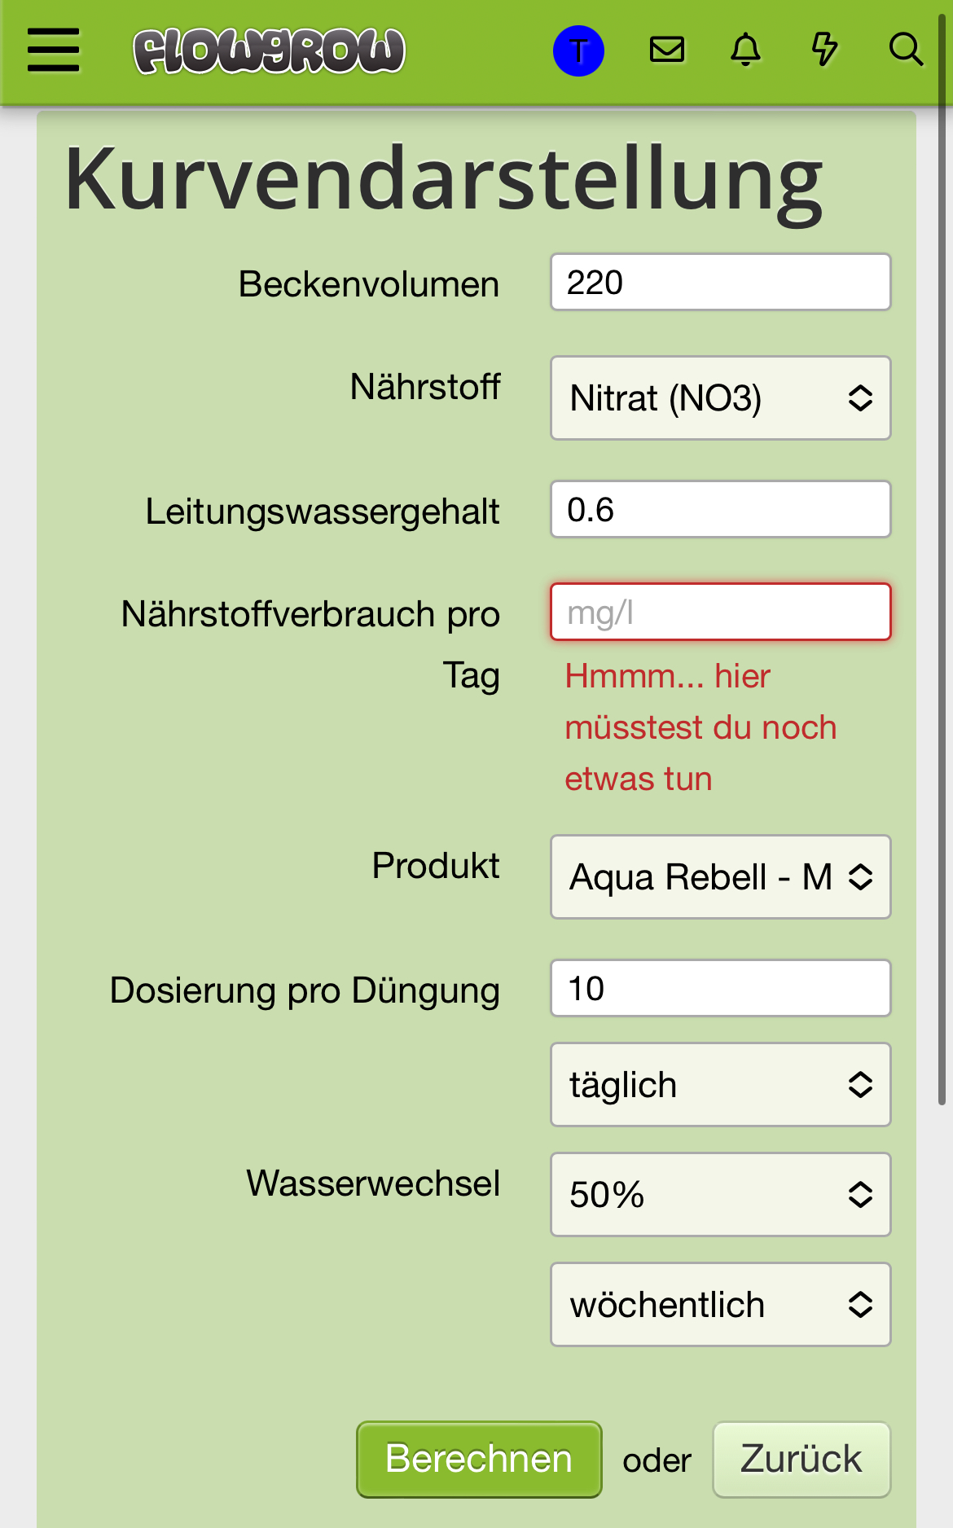Focus the Leitungswassergehalt input field

[721, 509]
